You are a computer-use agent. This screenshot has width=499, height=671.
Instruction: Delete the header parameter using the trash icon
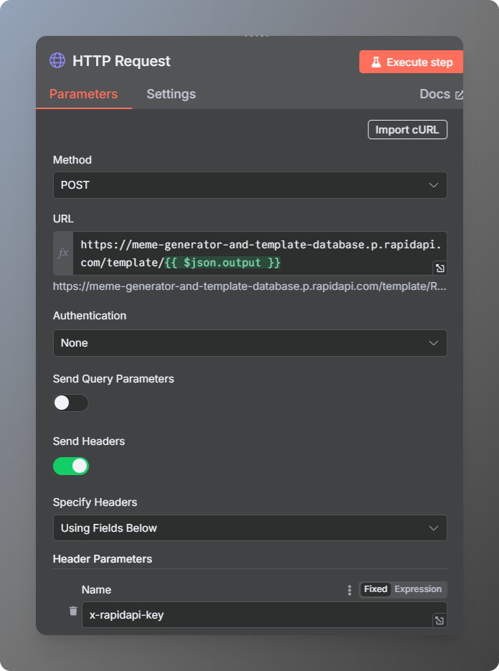coord(72,611)
